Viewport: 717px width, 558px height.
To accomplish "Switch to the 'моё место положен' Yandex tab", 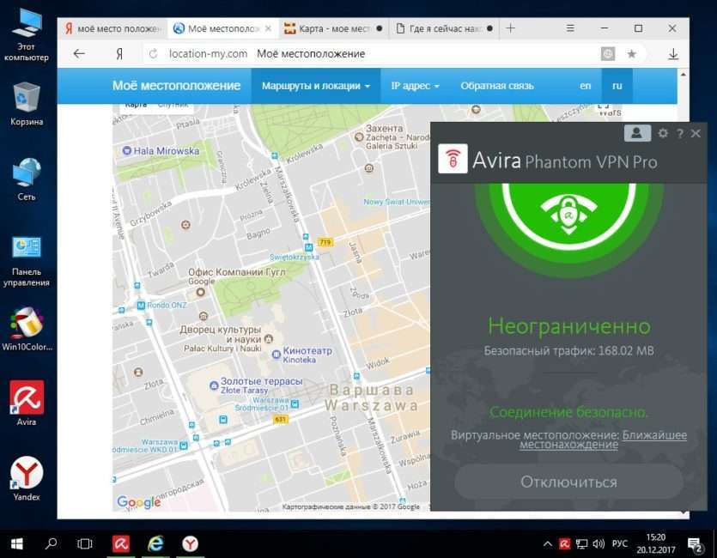I will click(113, 29).
